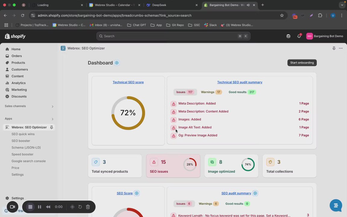Switch to the Webrex Studio Calendar tab
The image size is (347, 217).
coord(114,5)
